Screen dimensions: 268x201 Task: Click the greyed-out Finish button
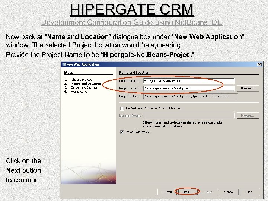pyautogui.click(x=208, y=192)
